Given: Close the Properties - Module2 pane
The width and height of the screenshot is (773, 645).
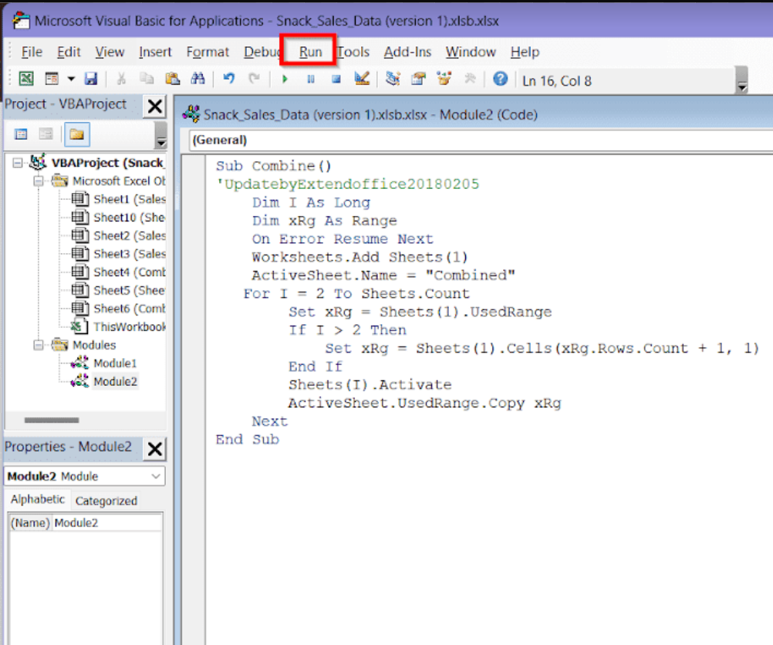Looking at the screenshot, I should click(x=155, y=449).
